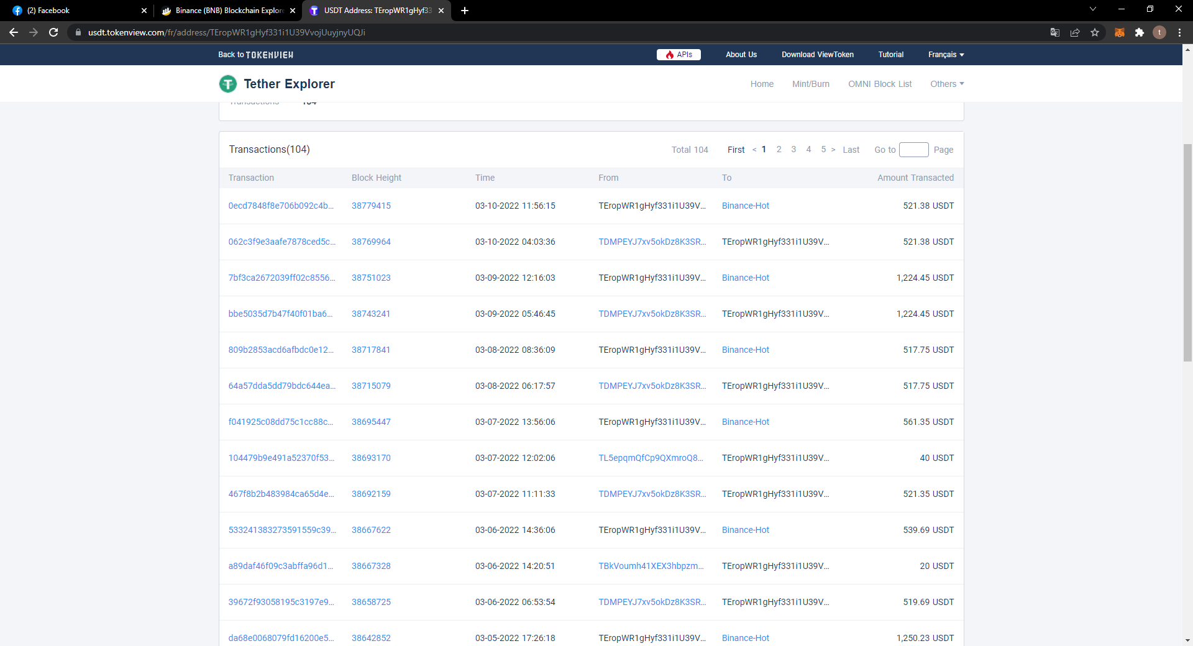Go to transactions page 2
This screenshot has height=646, width=1193.
[x=779, y=149]
